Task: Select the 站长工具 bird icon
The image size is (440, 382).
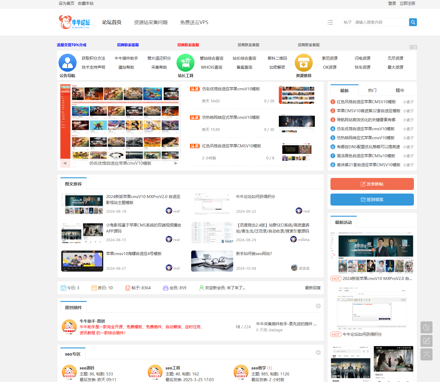Action: pos(185,62)
